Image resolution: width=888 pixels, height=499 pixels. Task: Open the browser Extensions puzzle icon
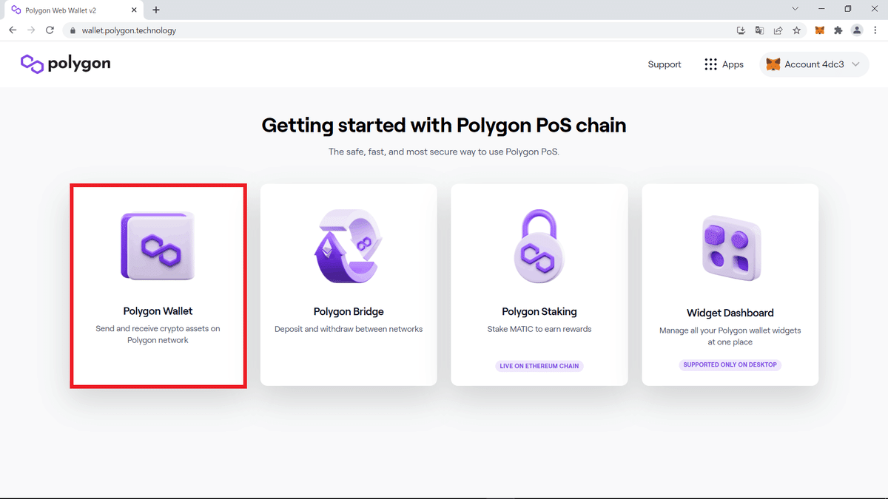point(838,30)
